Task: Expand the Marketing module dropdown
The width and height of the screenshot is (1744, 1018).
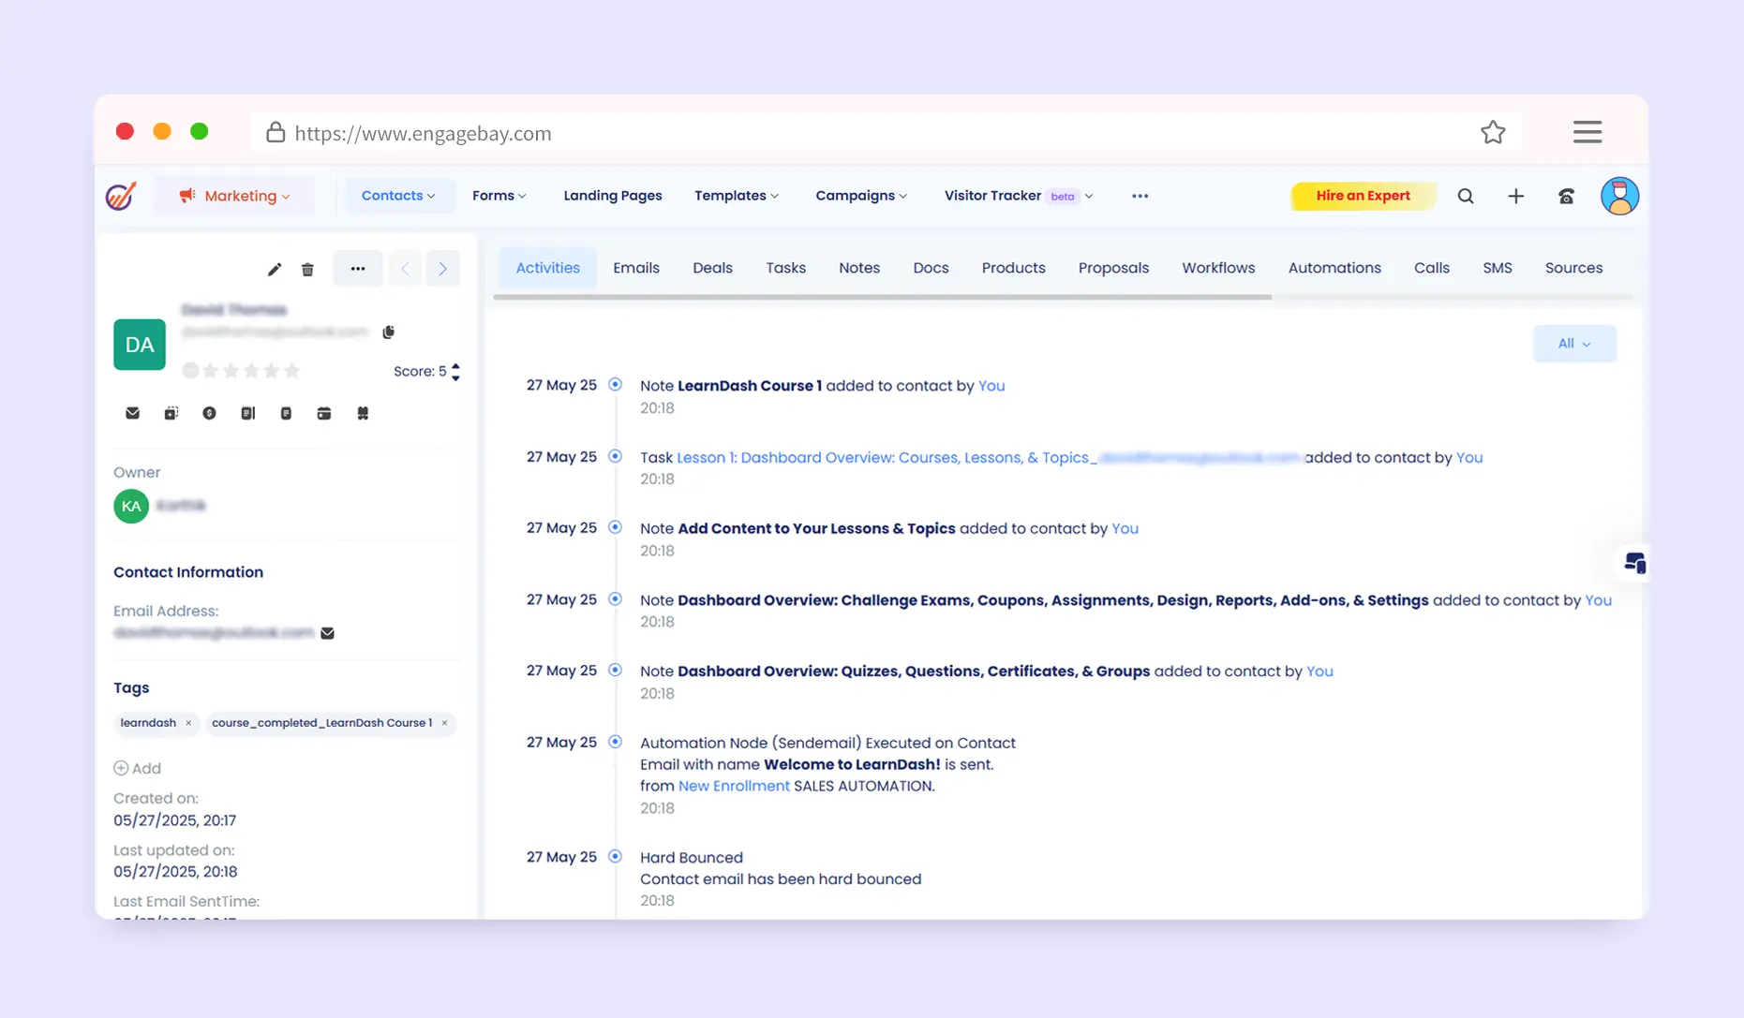Action: click(235, 196)
